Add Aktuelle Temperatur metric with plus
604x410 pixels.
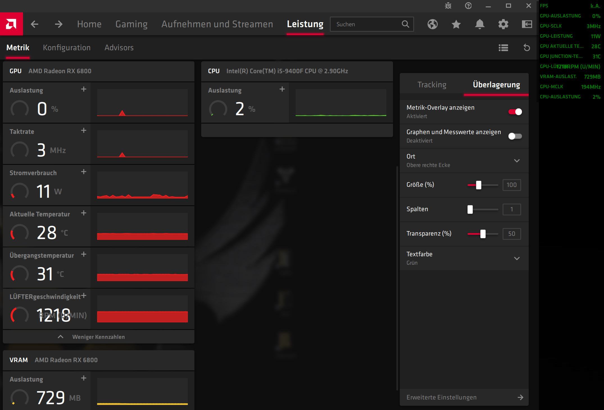tap(84, 213)
